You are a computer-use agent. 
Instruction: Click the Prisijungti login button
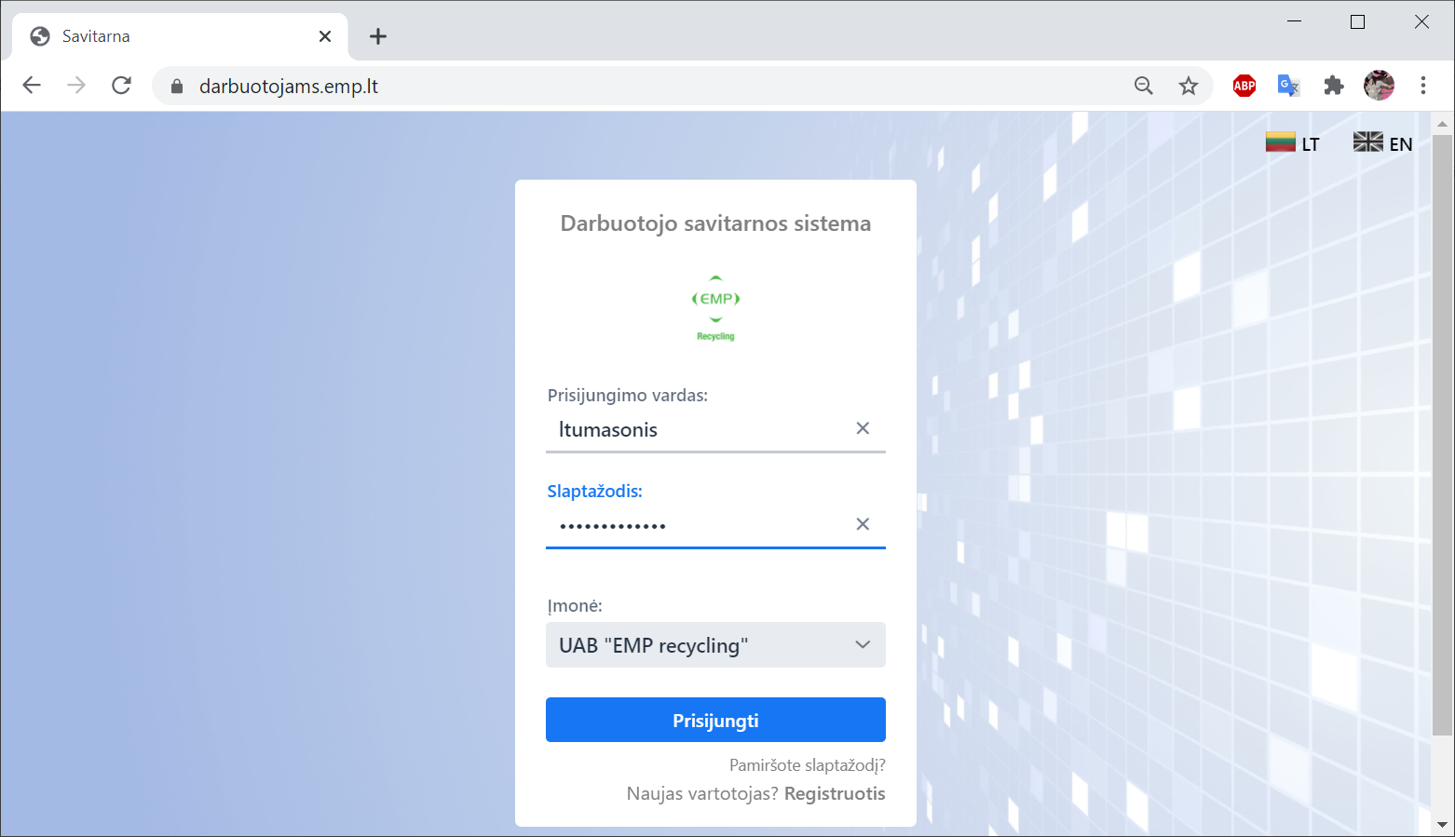715,720
